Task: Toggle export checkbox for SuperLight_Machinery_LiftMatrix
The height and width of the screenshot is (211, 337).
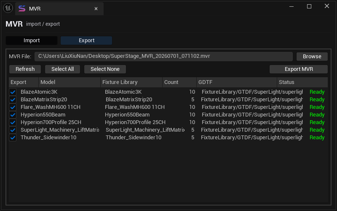Action: pos(13,130)
